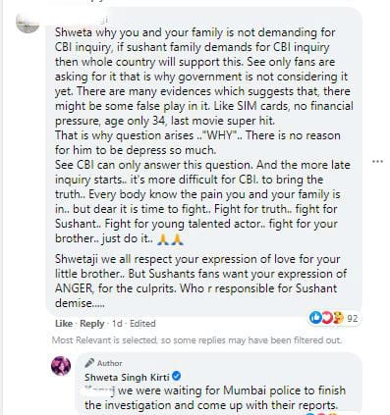Viewport: 390px width, 415px height.
Task: Click the blue thumbs-up reaction icon
Action: click(315, 318)
